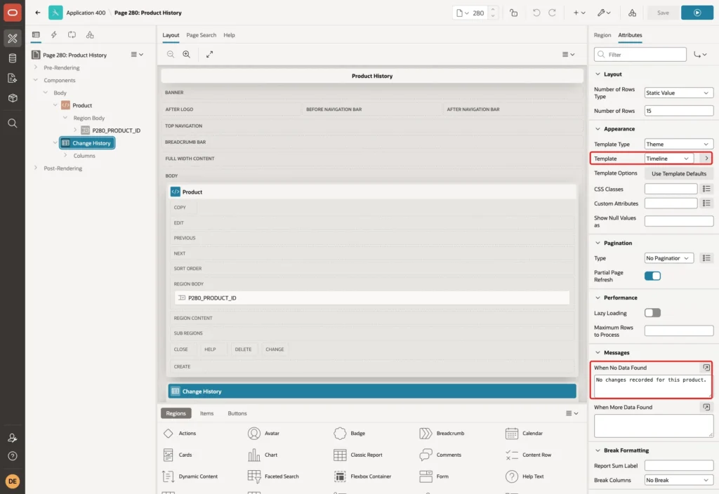Run the page with play button
This screenshot has height=494, width=719.
(697, 13)
